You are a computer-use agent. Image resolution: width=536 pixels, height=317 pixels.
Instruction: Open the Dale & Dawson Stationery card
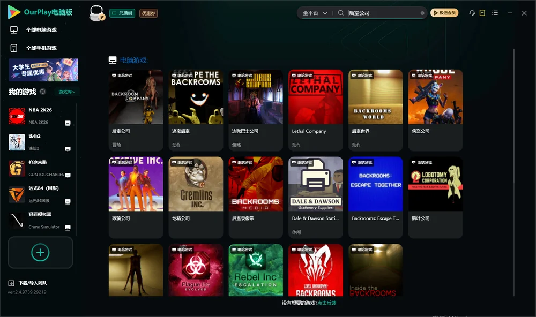pyautogui.click(x=316, y=197)
